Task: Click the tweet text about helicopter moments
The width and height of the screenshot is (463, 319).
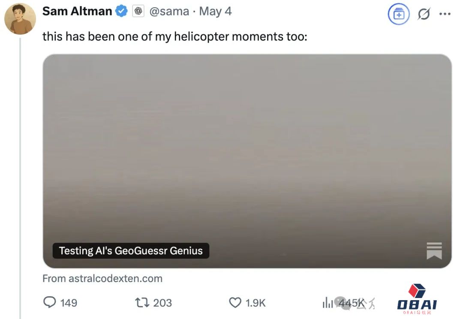Action: [174, 36]
